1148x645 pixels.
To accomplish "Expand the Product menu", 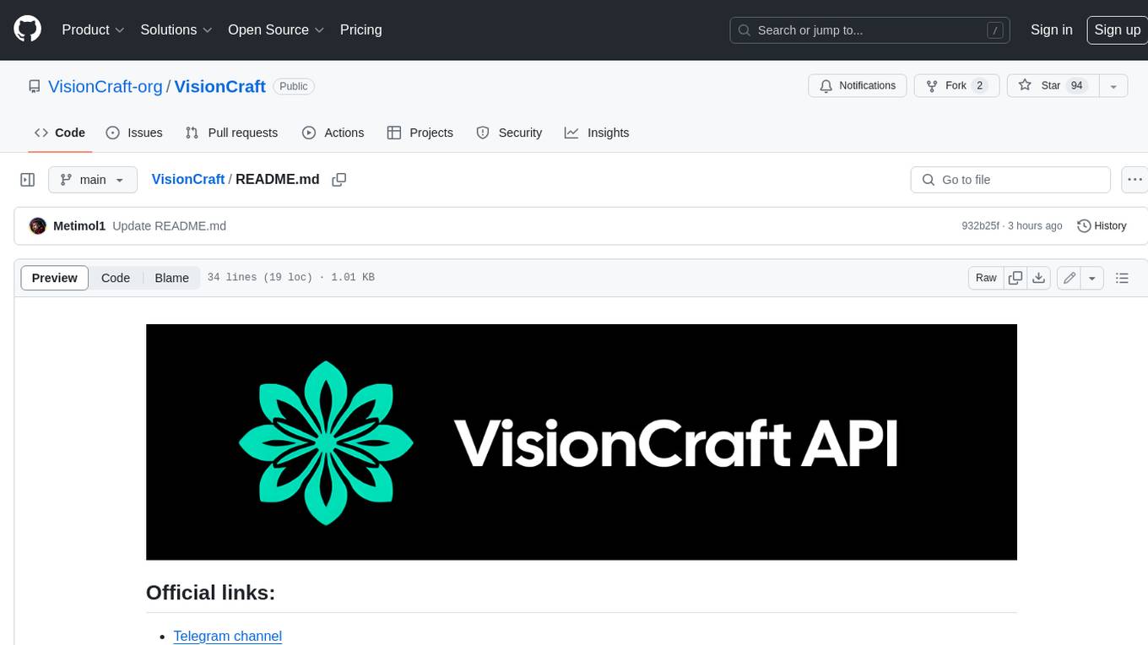I will 93,30.
